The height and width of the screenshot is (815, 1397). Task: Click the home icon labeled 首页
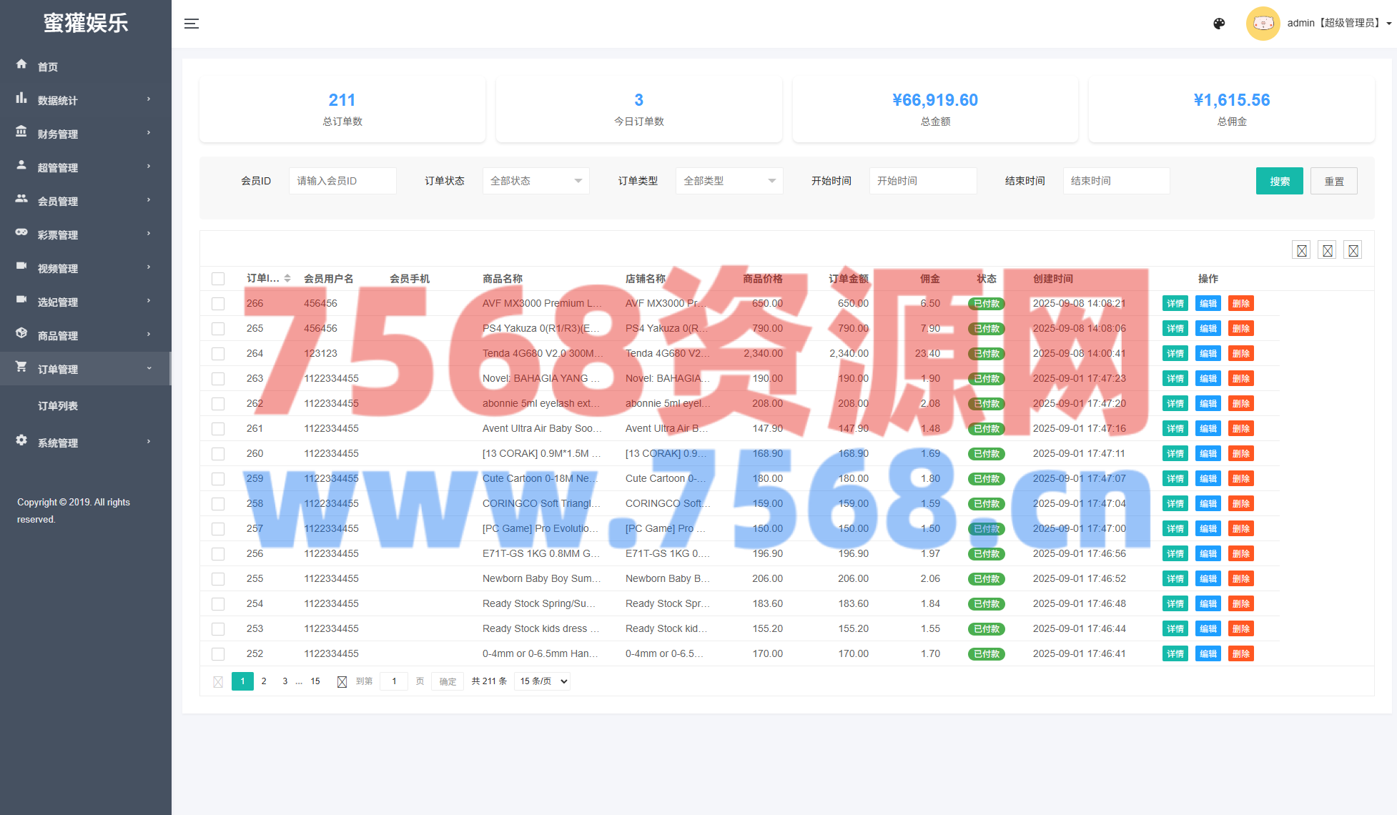point(21,64)
